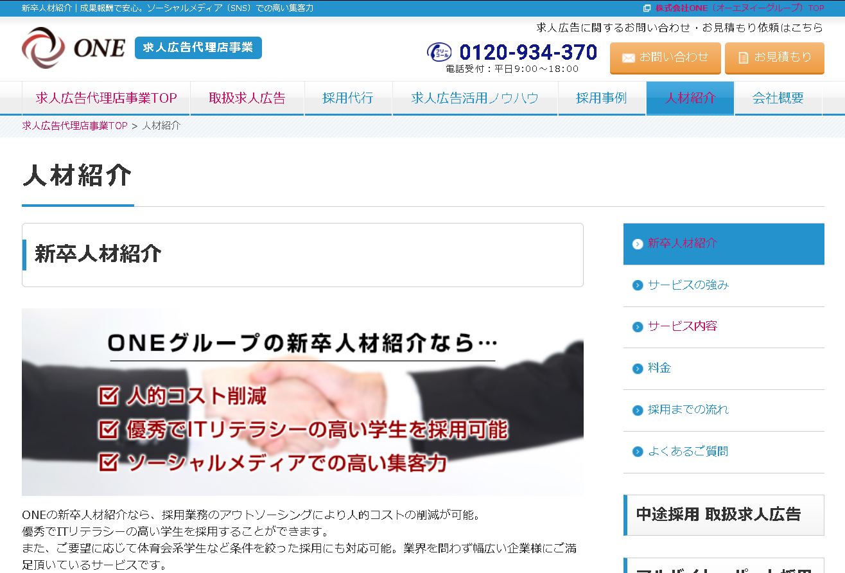This screenshot has width=845, height=573.
Task: Click arrow icon next to よくあるご質問
Action: 638,452
